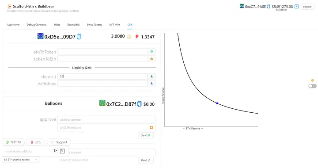The height and width of the screenshot is (168, 318).
Task: Click the Balloons contract blockie avatar
Action: point(102,103)
